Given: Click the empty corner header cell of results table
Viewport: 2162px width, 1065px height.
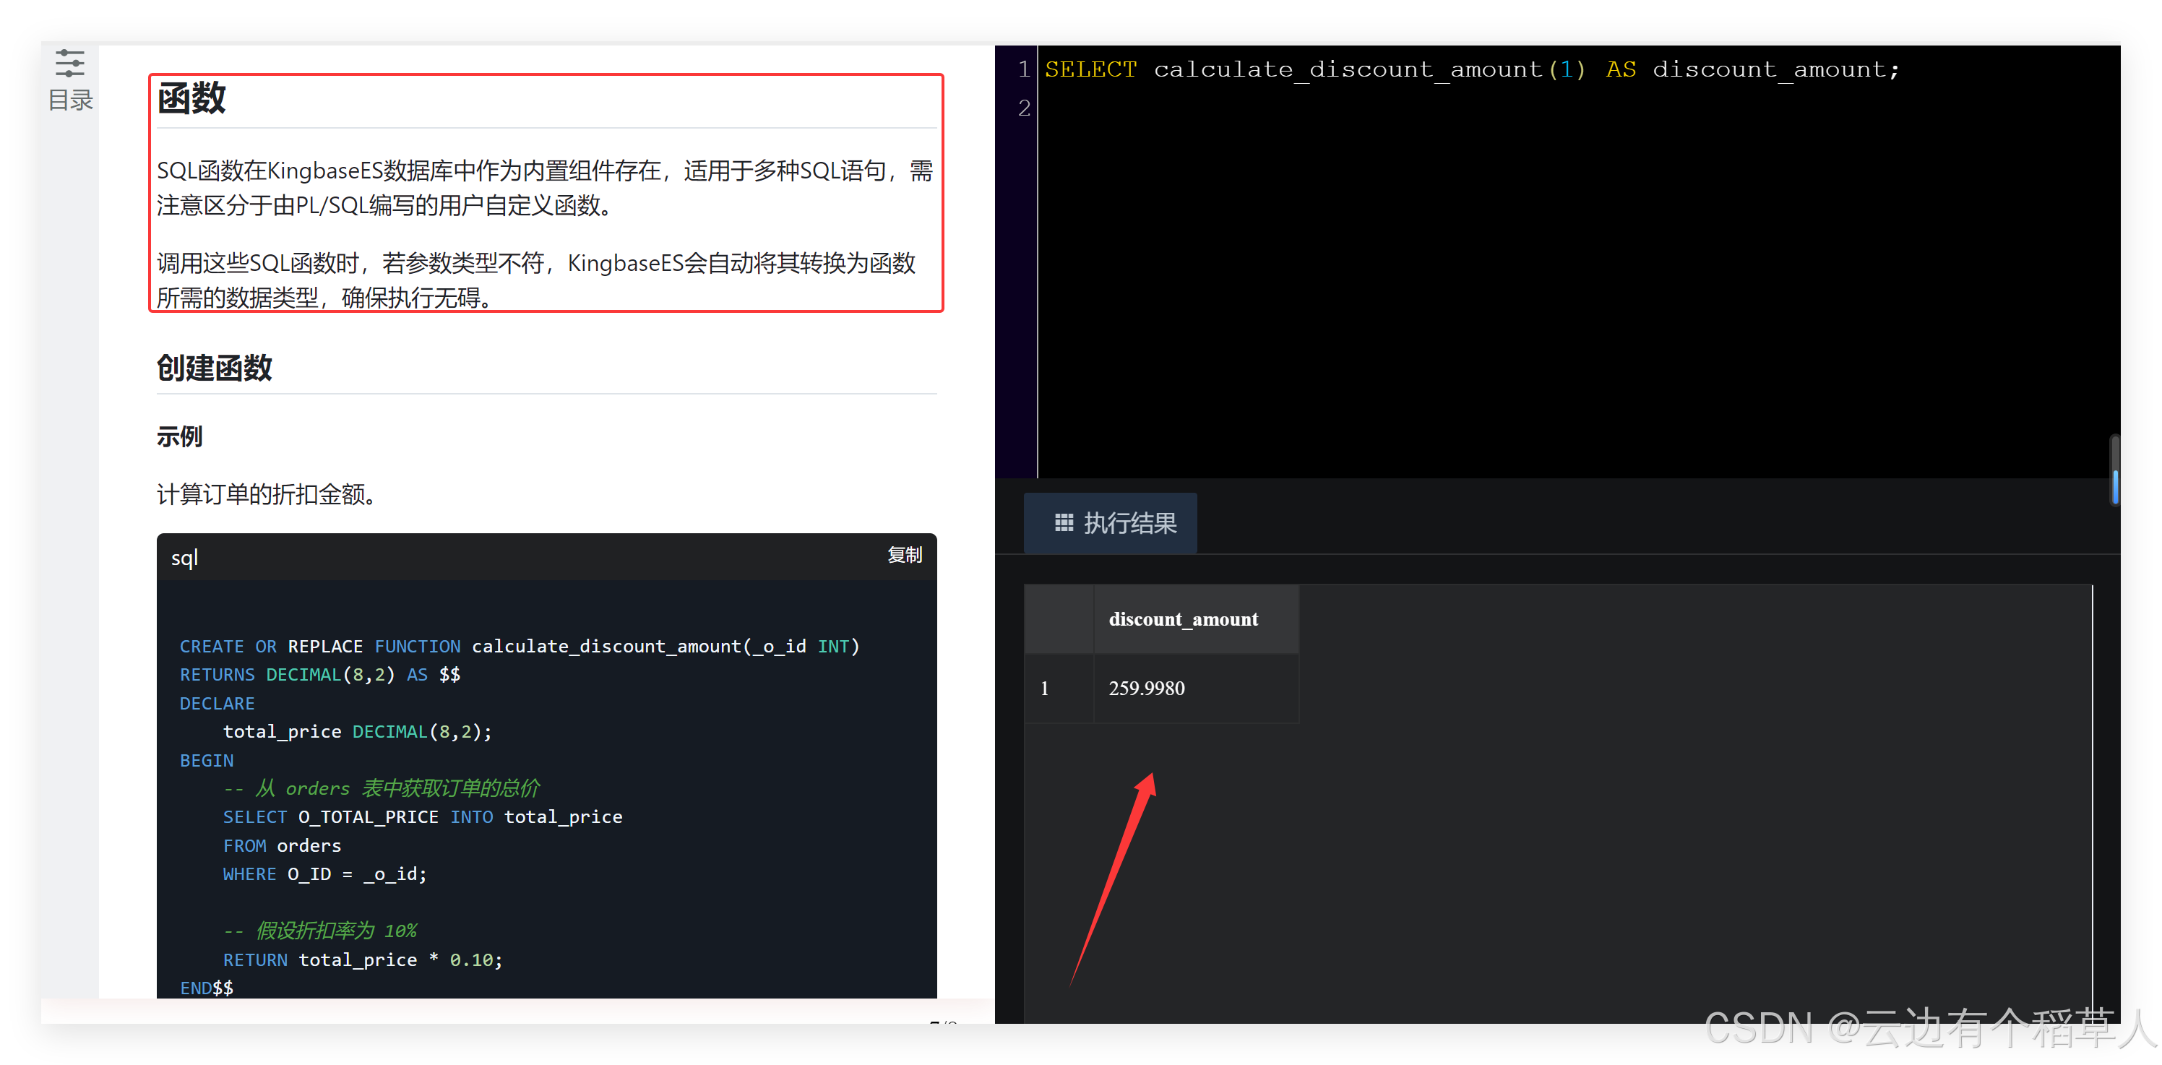Looking at the screenshot, I should point(1059,619).
